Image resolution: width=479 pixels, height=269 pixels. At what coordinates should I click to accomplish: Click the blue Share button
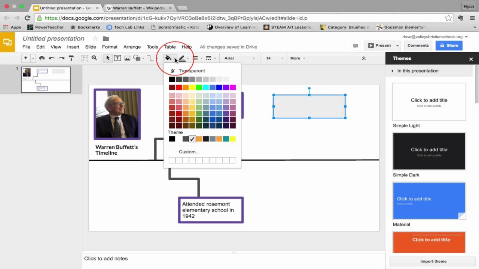pyautogui.click(x=449, y=46)
